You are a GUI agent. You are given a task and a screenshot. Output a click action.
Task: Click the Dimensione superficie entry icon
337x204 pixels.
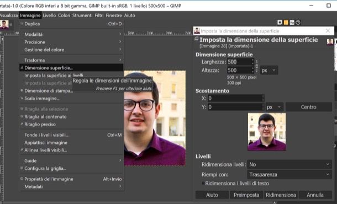(x=22, y=68)
